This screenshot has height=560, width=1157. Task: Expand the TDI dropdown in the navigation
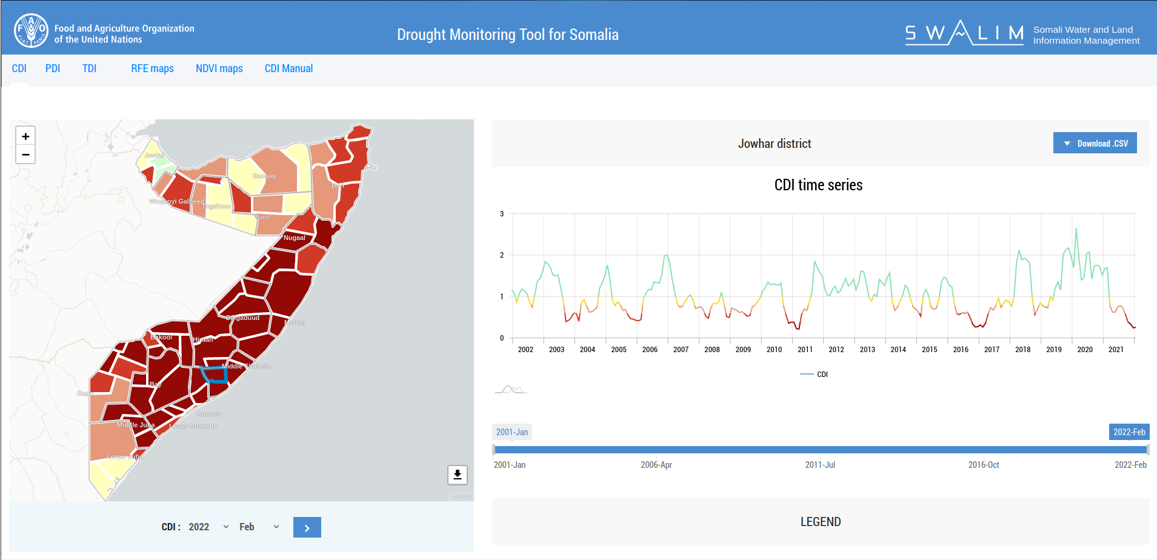click(89, 68)
